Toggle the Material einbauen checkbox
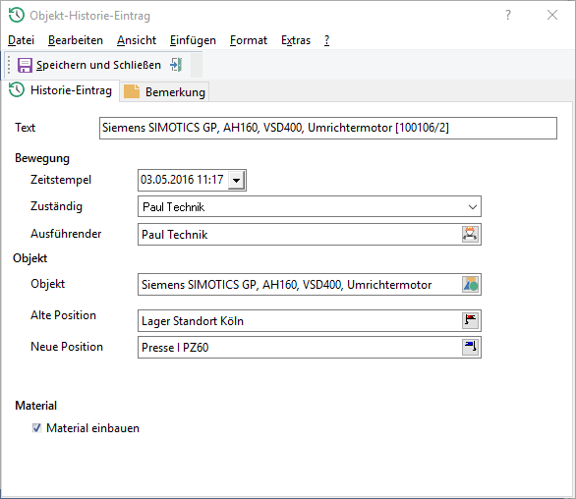This screenshot has height=499, width=576. pos(36,427)
